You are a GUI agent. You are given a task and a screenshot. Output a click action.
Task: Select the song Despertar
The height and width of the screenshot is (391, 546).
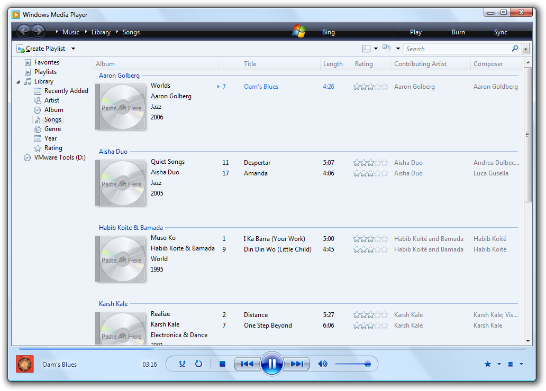click(257, 163)
